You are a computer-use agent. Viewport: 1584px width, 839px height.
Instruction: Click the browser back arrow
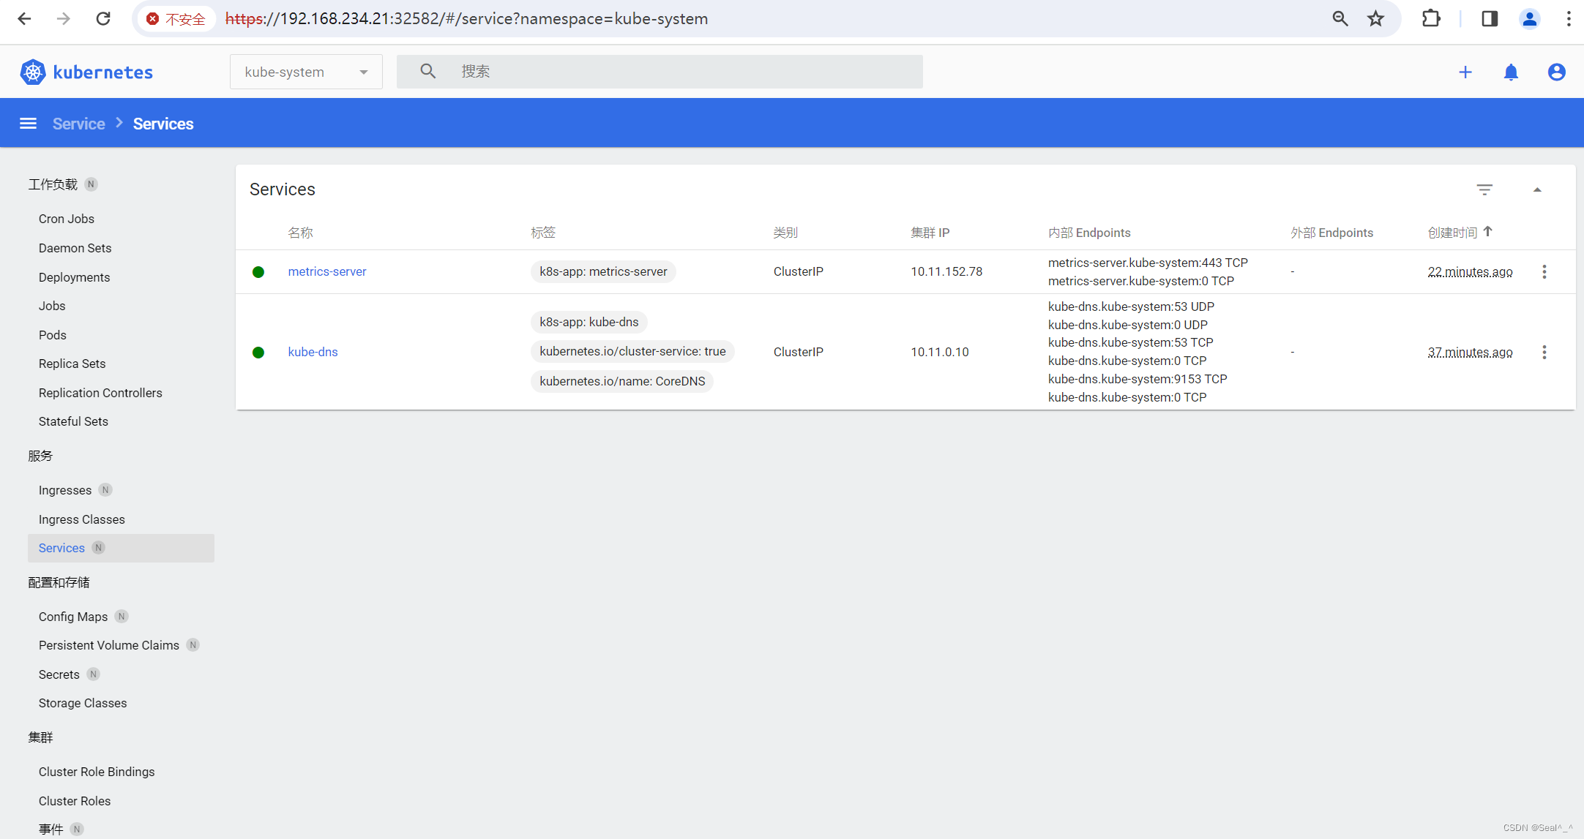click(x=24, y=18)
